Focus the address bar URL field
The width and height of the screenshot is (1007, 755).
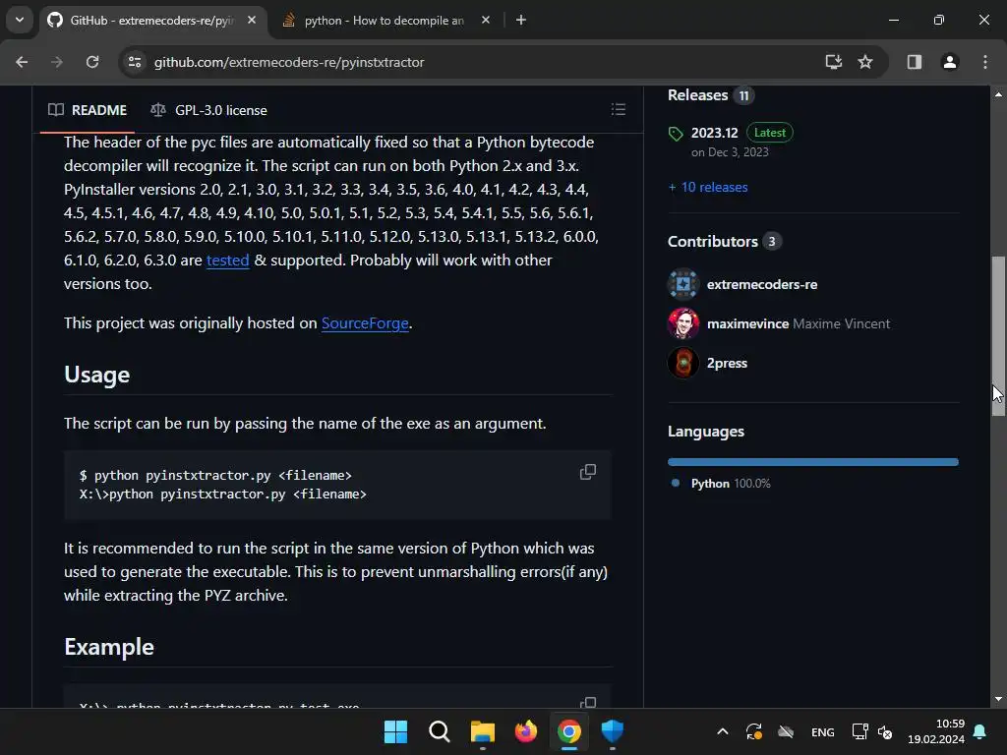289,62
